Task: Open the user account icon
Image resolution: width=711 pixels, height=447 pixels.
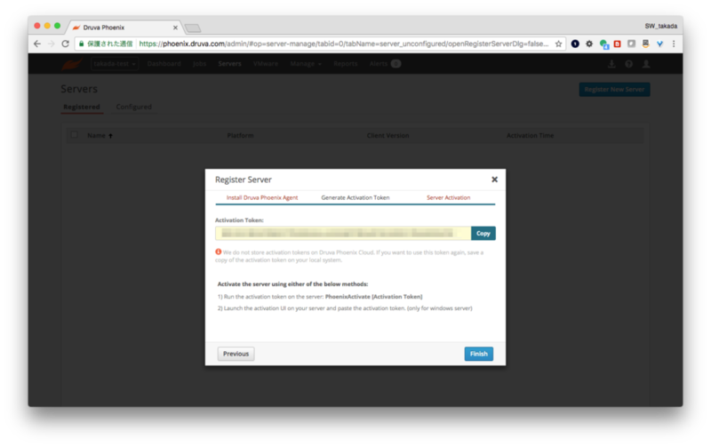Action: click(x=646, y=64)
